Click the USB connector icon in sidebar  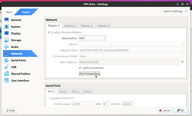pyautogui.click(x=7, y=67)
